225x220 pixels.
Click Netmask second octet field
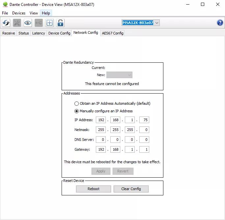pos(115,130)
